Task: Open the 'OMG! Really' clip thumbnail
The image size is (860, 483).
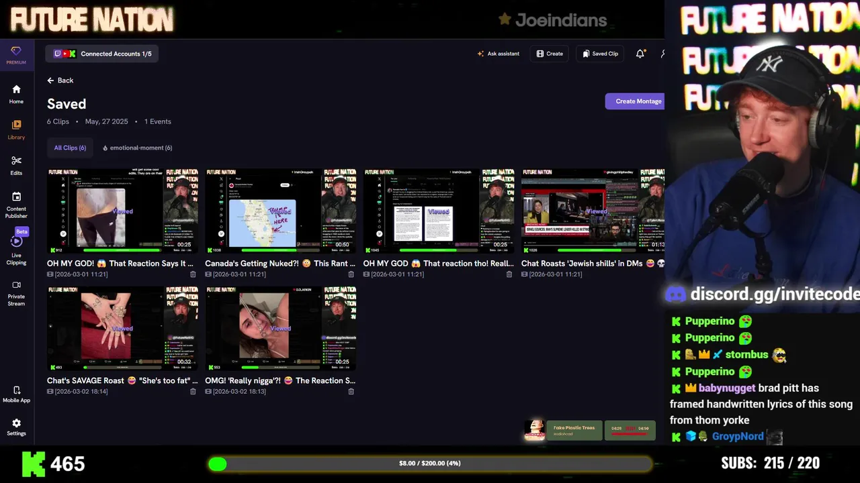Action: 281,328
